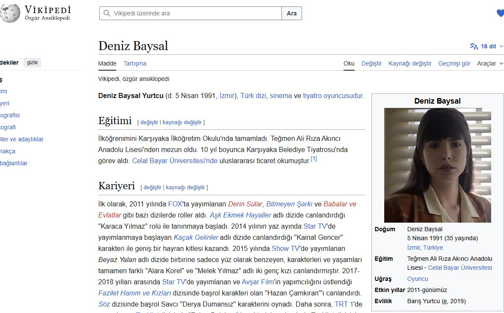The height and width of the screenshot is (313, 504).
Task: Jump to footnote reference [1]
Action: tap(313, 159)
